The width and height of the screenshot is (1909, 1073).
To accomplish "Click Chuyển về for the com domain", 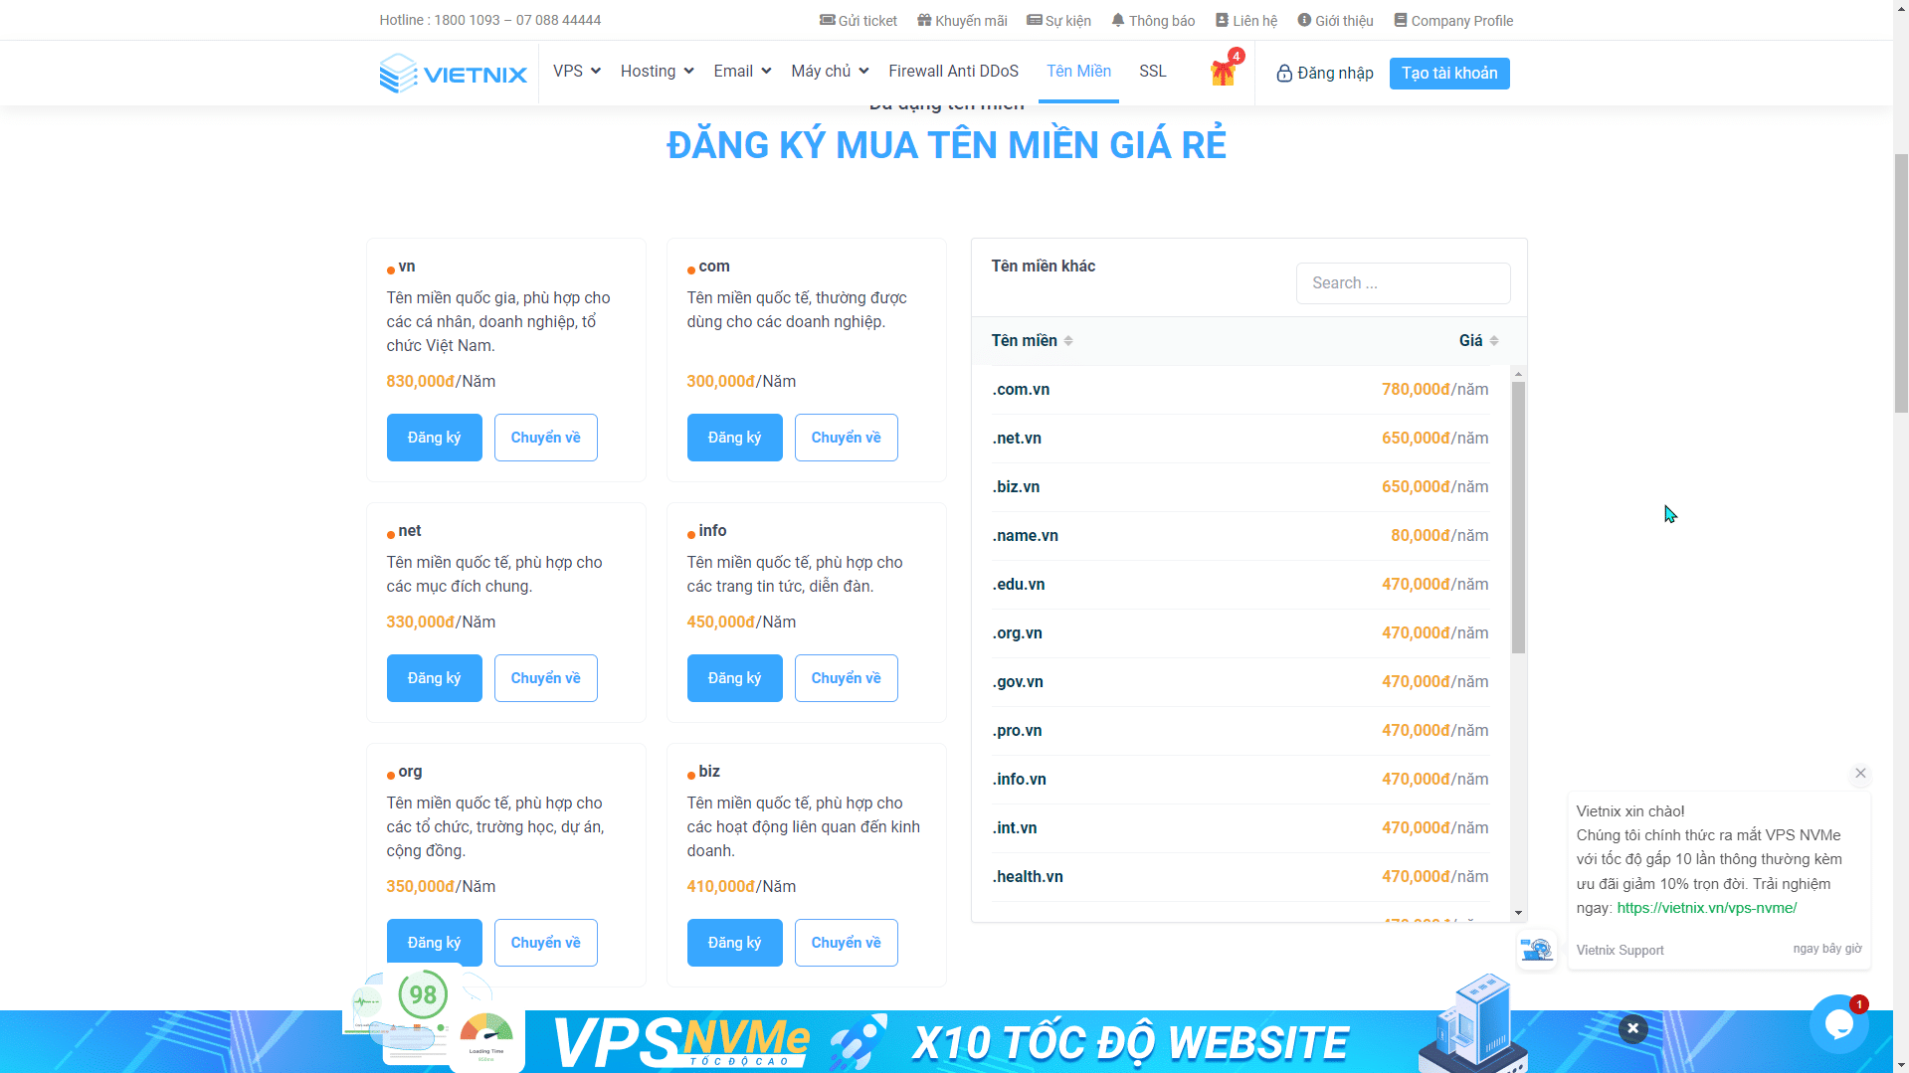I will [x=846, y=438].
